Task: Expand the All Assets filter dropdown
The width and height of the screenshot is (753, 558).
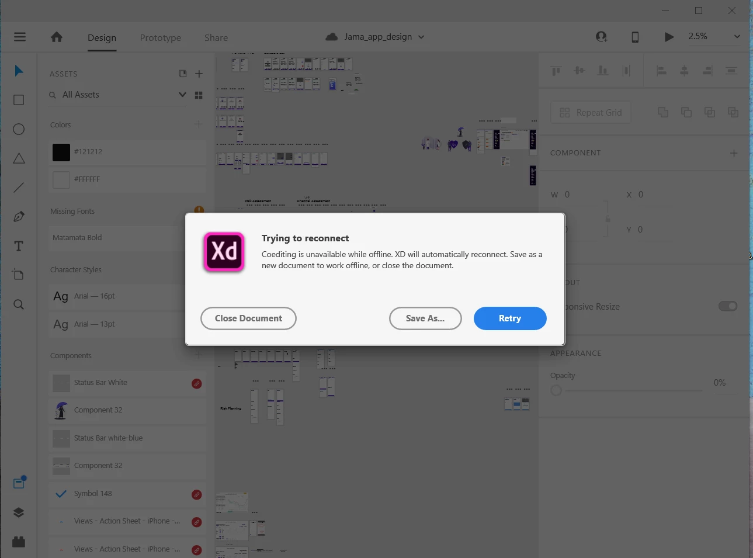Action: [x=182, y=95]
